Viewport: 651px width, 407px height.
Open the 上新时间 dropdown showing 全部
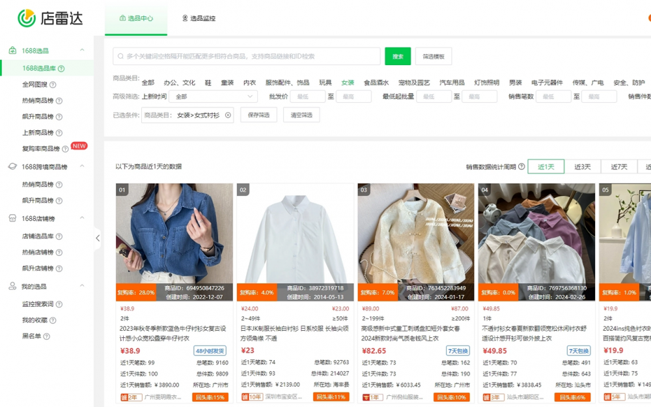[x=213, y=96]
